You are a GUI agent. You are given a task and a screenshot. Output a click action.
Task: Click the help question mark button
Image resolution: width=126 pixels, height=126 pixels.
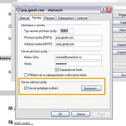103,10
